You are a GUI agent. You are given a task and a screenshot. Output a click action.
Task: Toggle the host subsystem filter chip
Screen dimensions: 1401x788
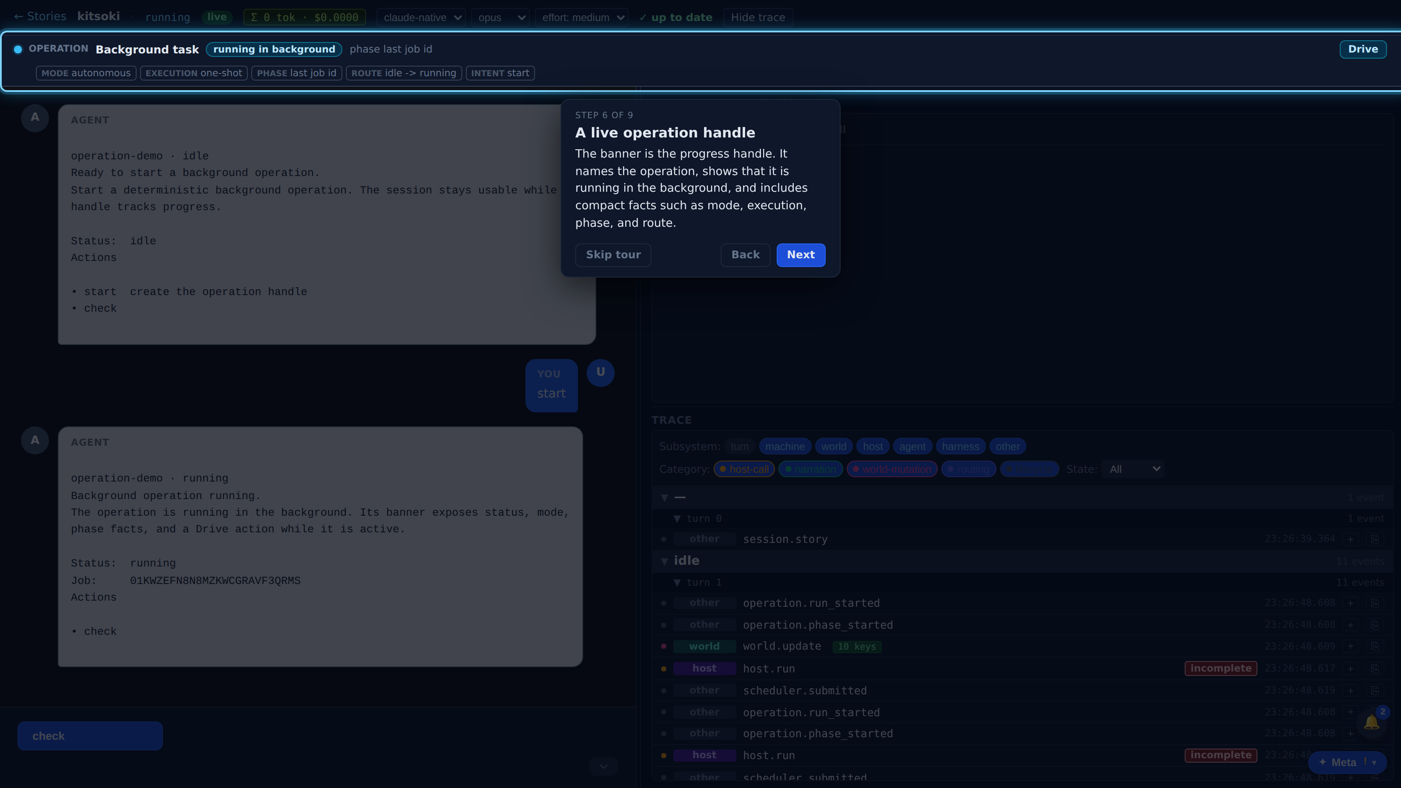point(873,447)
